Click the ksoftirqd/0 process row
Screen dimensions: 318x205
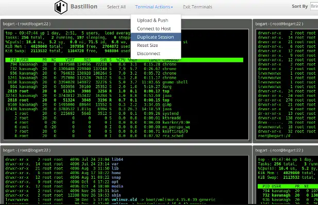click(96, 131)
